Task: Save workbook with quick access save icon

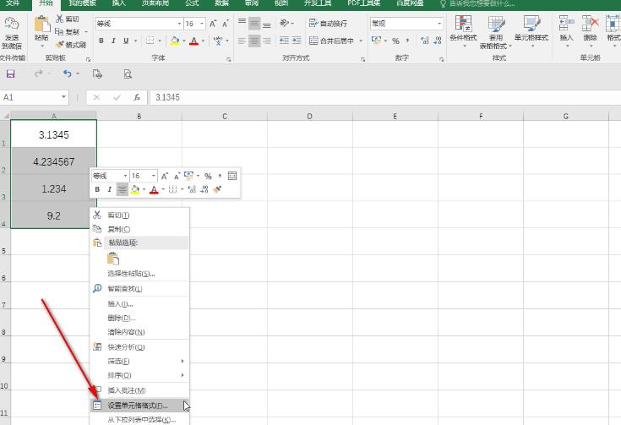Action: 11,74
